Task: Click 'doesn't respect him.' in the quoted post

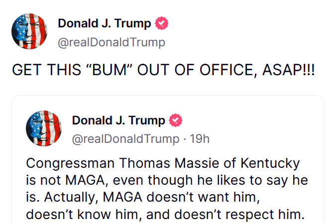Action: click(239, 215)
